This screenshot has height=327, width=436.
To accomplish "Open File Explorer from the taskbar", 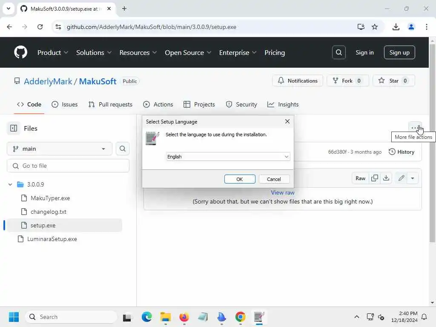I will pyautogui.click(x=166, y=317).
